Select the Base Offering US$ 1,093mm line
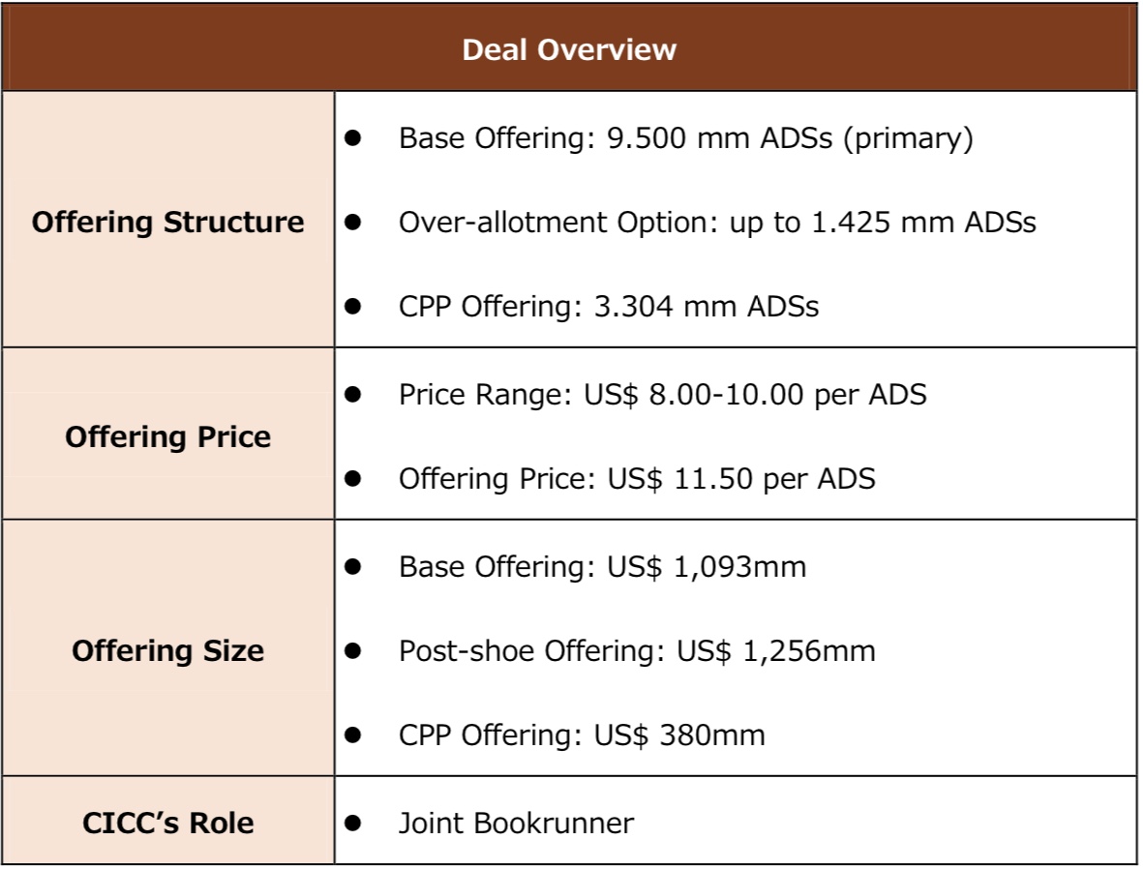1143x870 pixels. coord(603,566)
